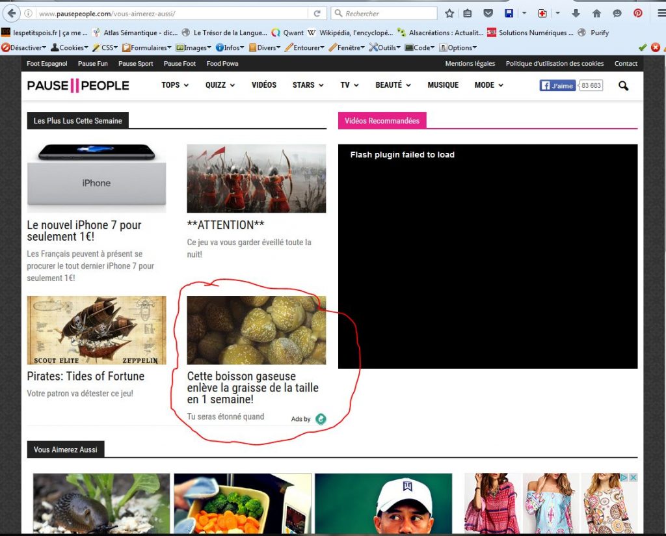This screenshot has width=666, height=536.
Task: Open the Pirates Tides of Fortune thumbnail
Action: (x=96, y=330)
